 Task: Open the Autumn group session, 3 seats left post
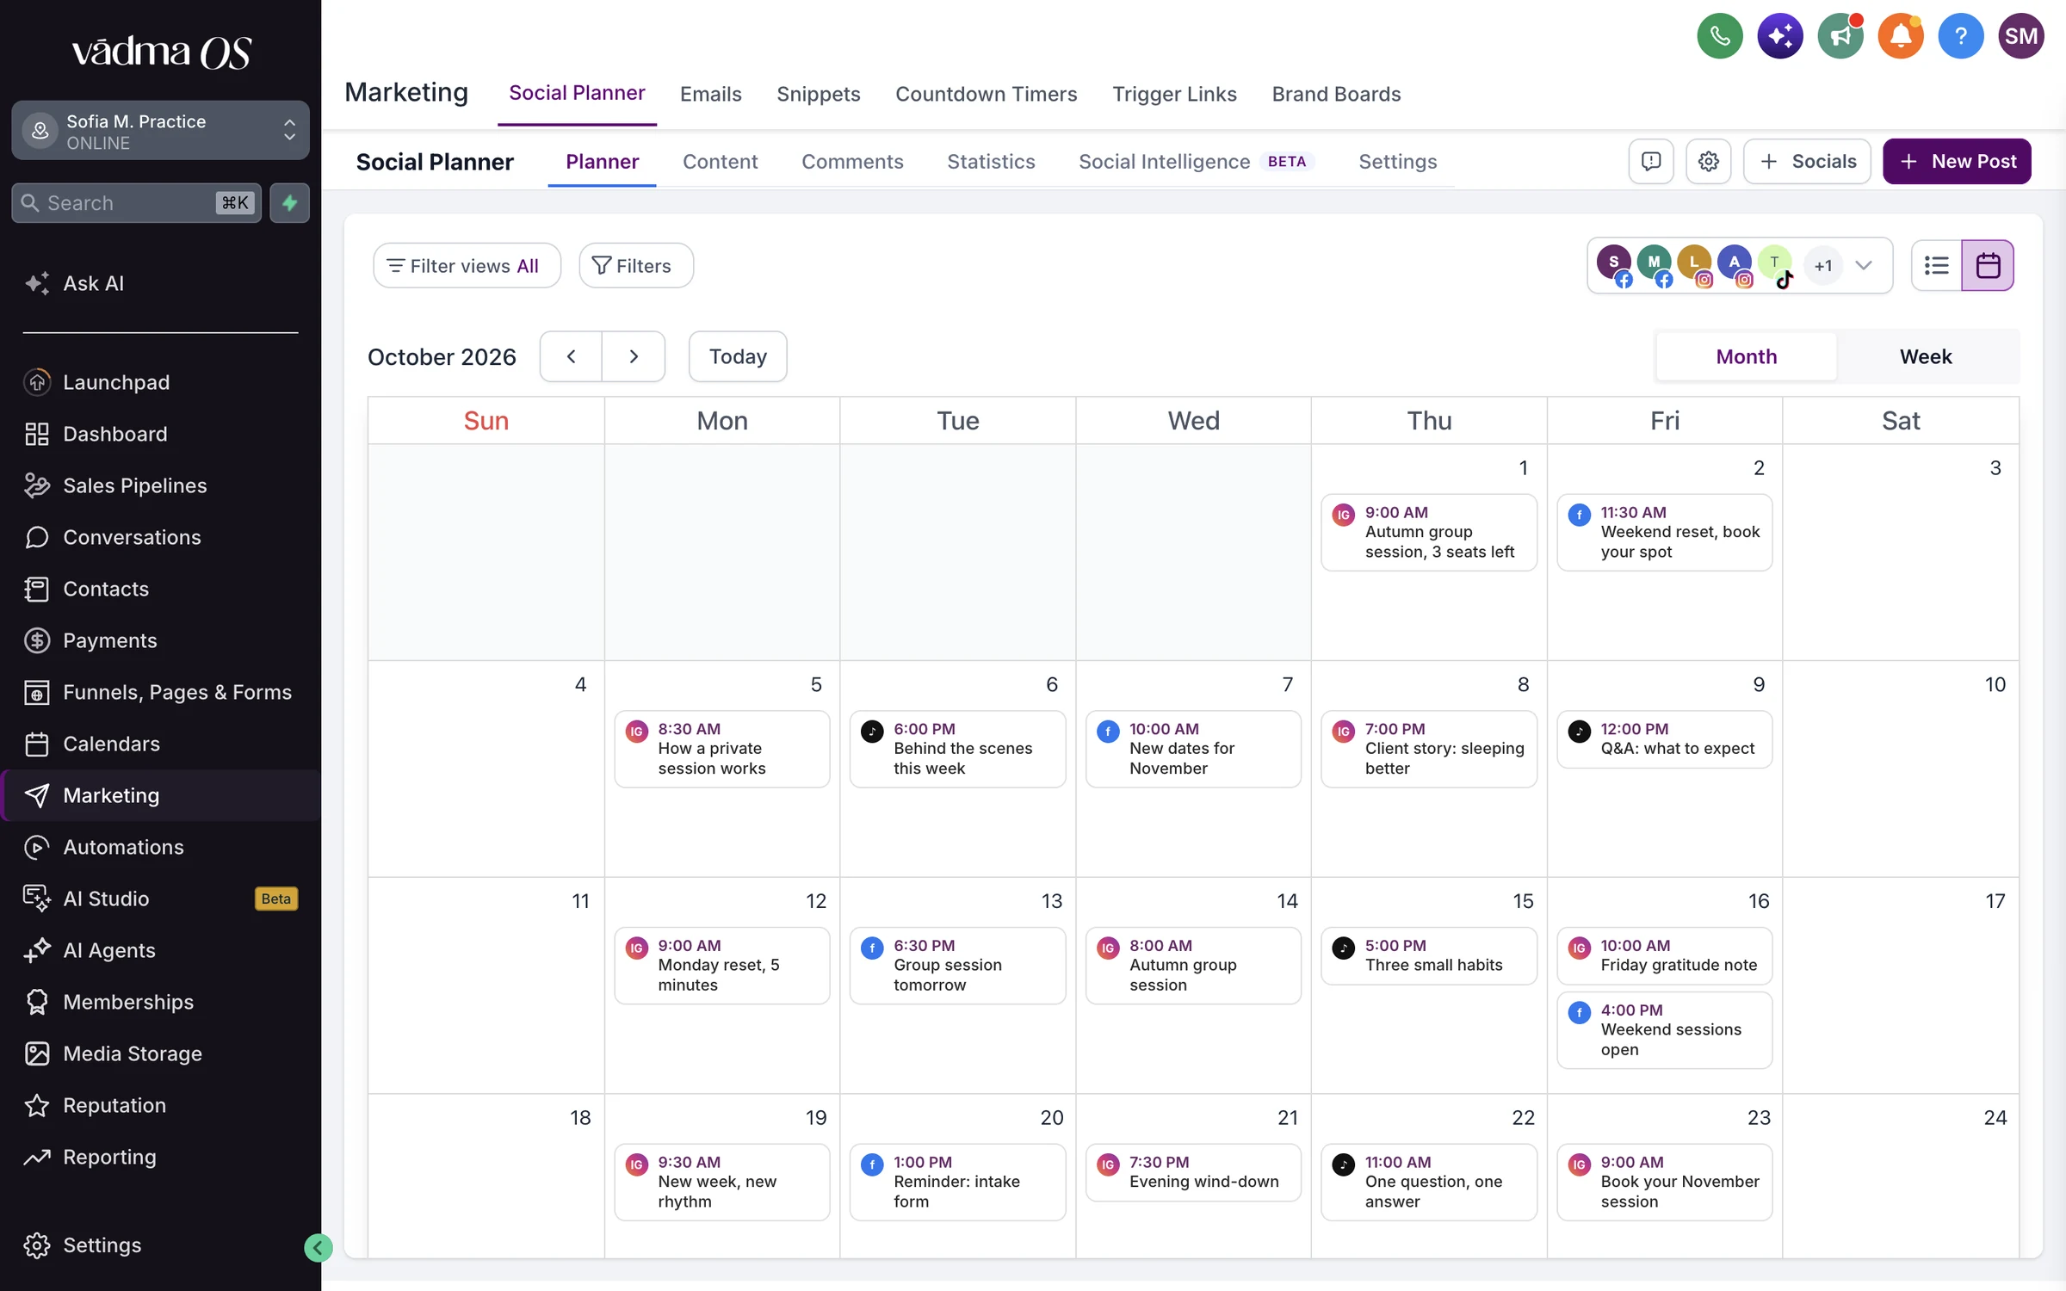click(1429, 532)
